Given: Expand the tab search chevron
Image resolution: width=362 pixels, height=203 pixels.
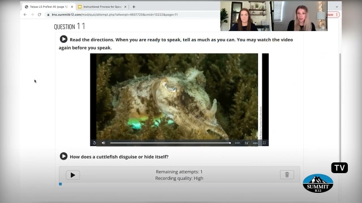Looking at the screenshot, I should click(337, 7).
